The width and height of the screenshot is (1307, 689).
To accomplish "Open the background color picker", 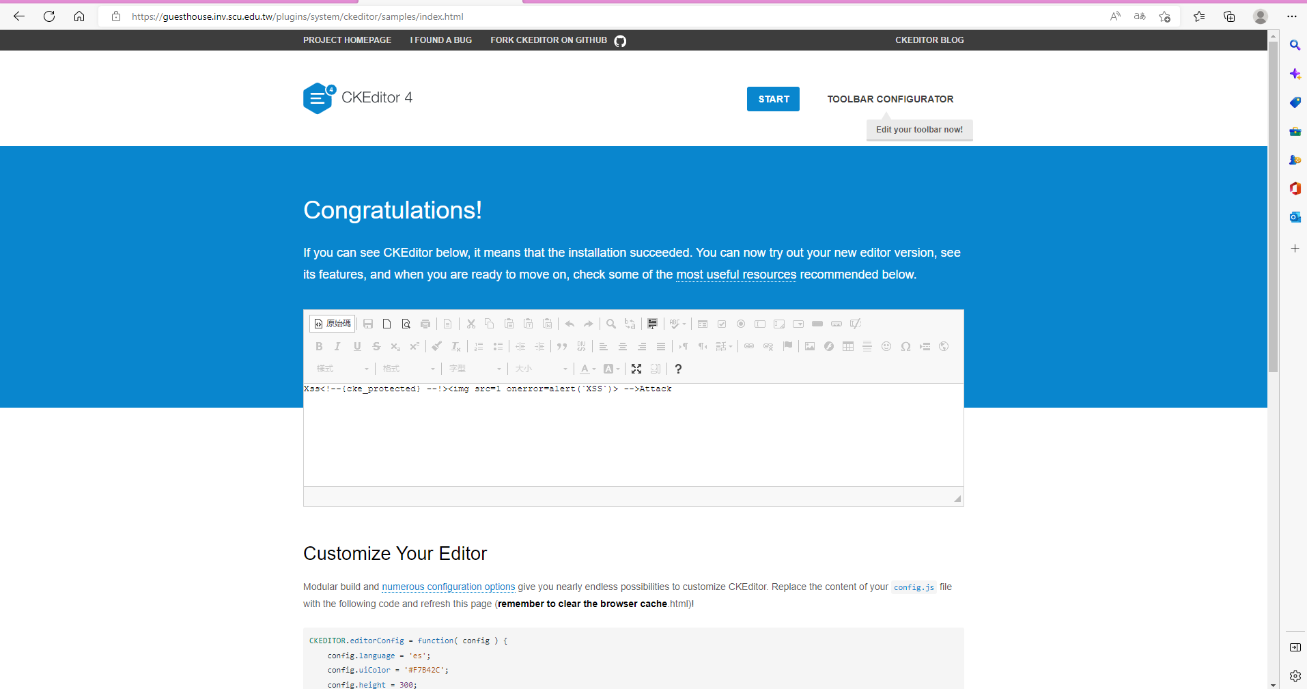I will [x=612, y=369].
